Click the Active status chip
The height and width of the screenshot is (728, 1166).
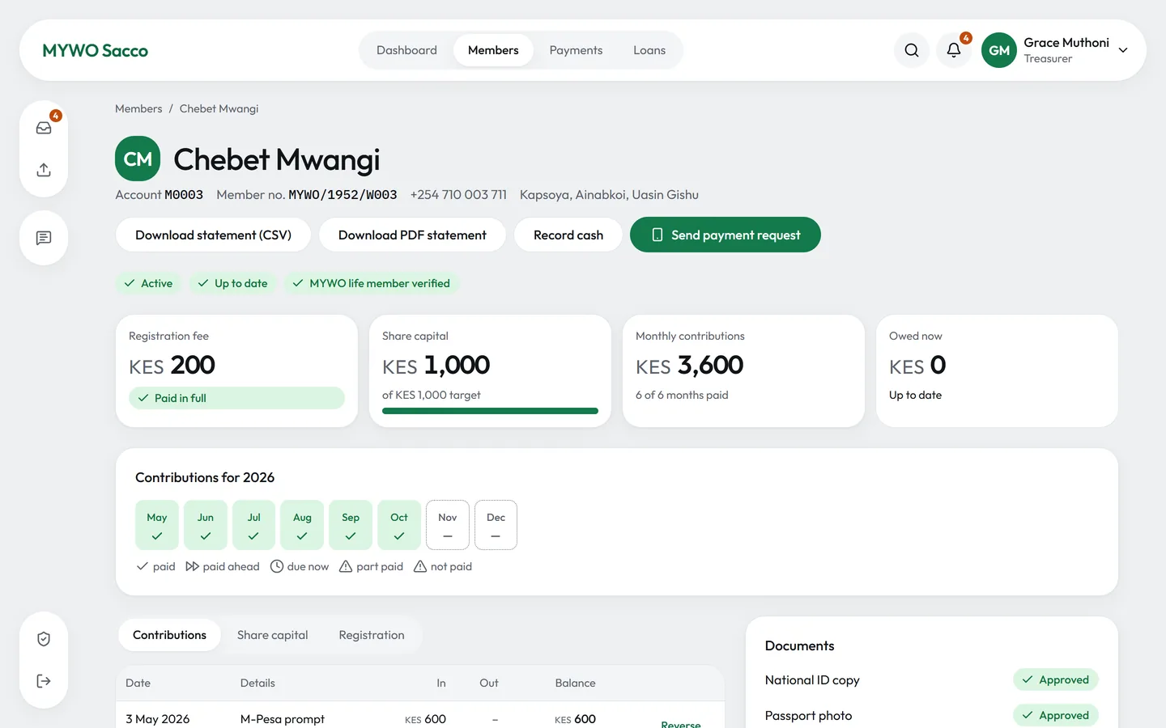click(148, 283)
